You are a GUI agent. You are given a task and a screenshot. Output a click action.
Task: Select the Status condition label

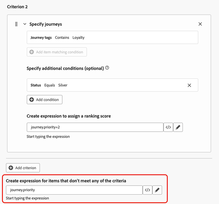coord(36,85)
